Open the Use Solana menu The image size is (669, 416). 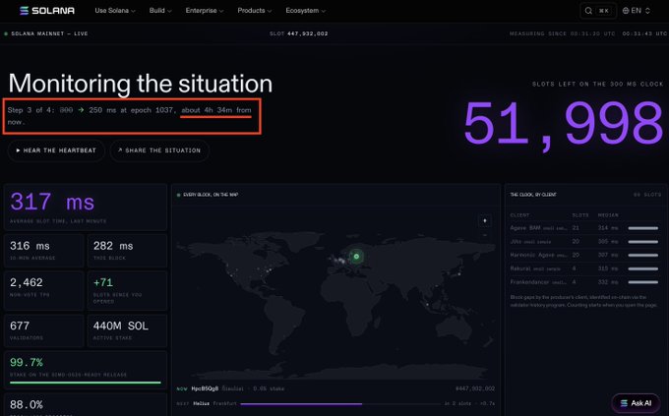coord(115,11)
